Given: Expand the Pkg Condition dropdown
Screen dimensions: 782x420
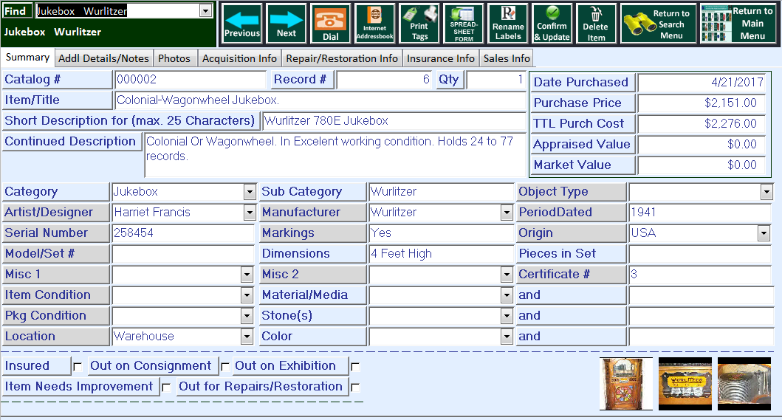Looking at the screenshot, I should (247, 316).
